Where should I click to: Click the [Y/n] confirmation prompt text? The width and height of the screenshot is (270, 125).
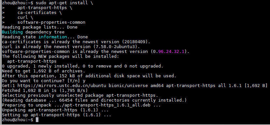pyautogui.click(x=74, y=81)
